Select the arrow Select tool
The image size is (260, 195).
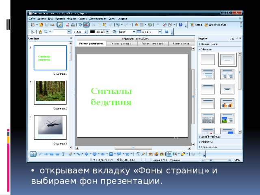pos(33,154)
